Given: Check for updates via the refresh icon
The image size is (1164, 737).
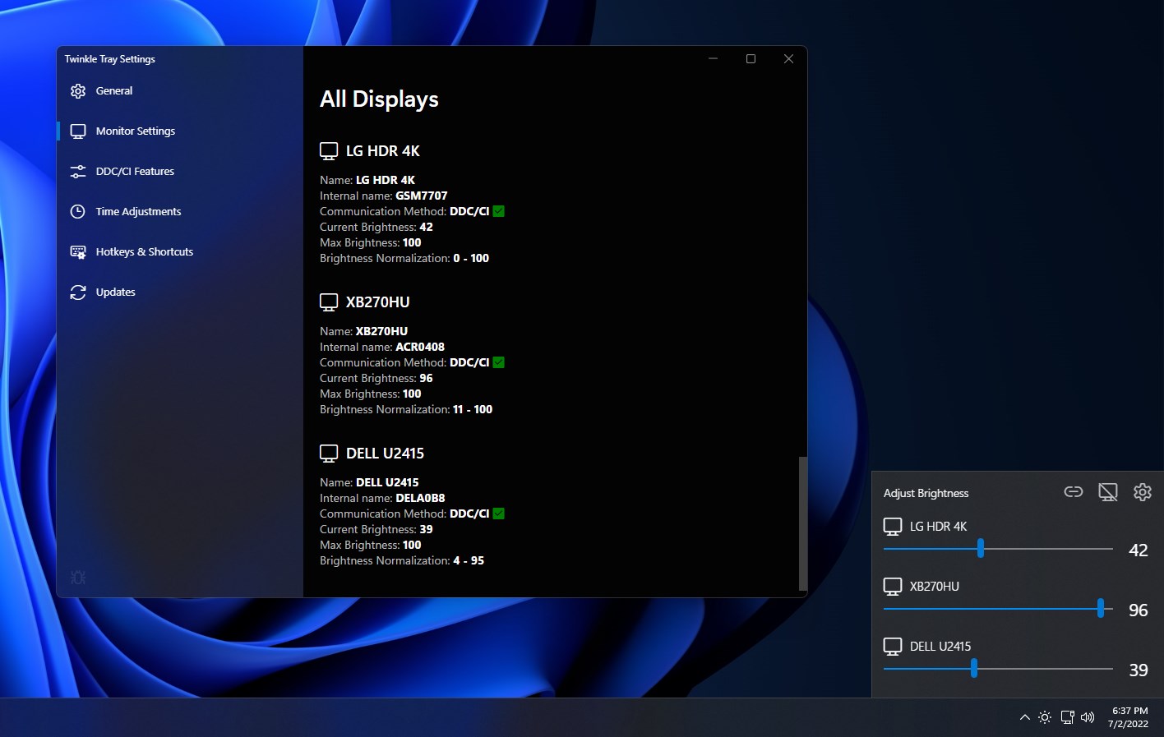Looking at the screenshot, I should [78, 292].
